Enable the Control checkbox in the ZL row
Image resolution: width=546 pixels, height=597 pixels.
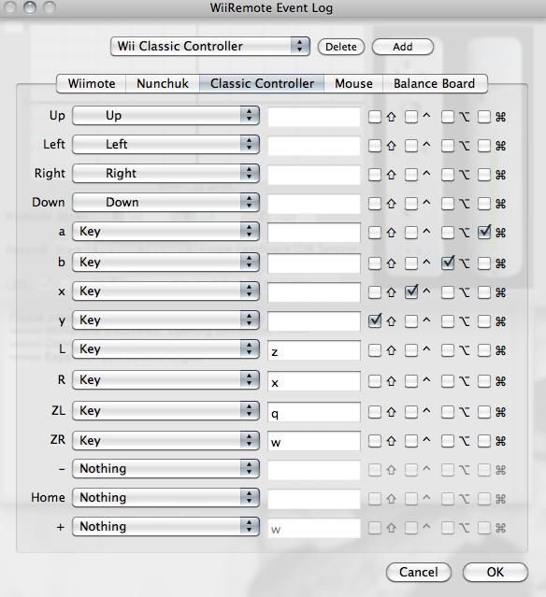coord(411,412)
